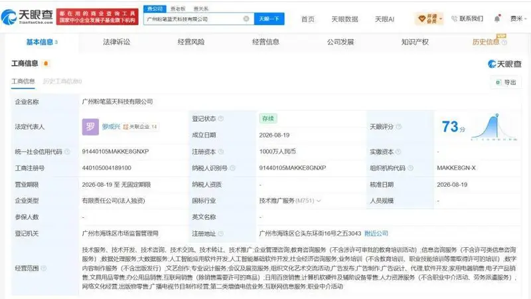
Task: Open the 经营信息 tab
Action: (x=266, y=42)
